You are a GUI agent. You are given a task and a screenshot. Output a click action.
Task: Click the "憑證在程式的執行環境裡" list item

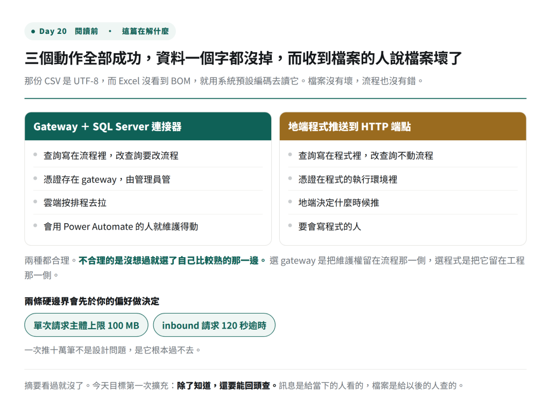pyautogui.click(x=402, y=179)
